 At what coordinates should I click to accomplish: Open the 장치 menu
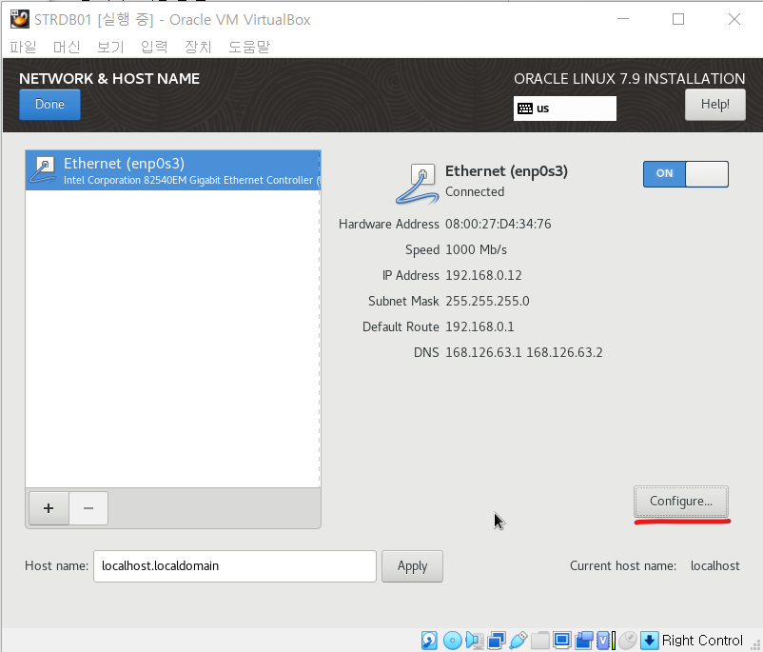tap(198, 47)
